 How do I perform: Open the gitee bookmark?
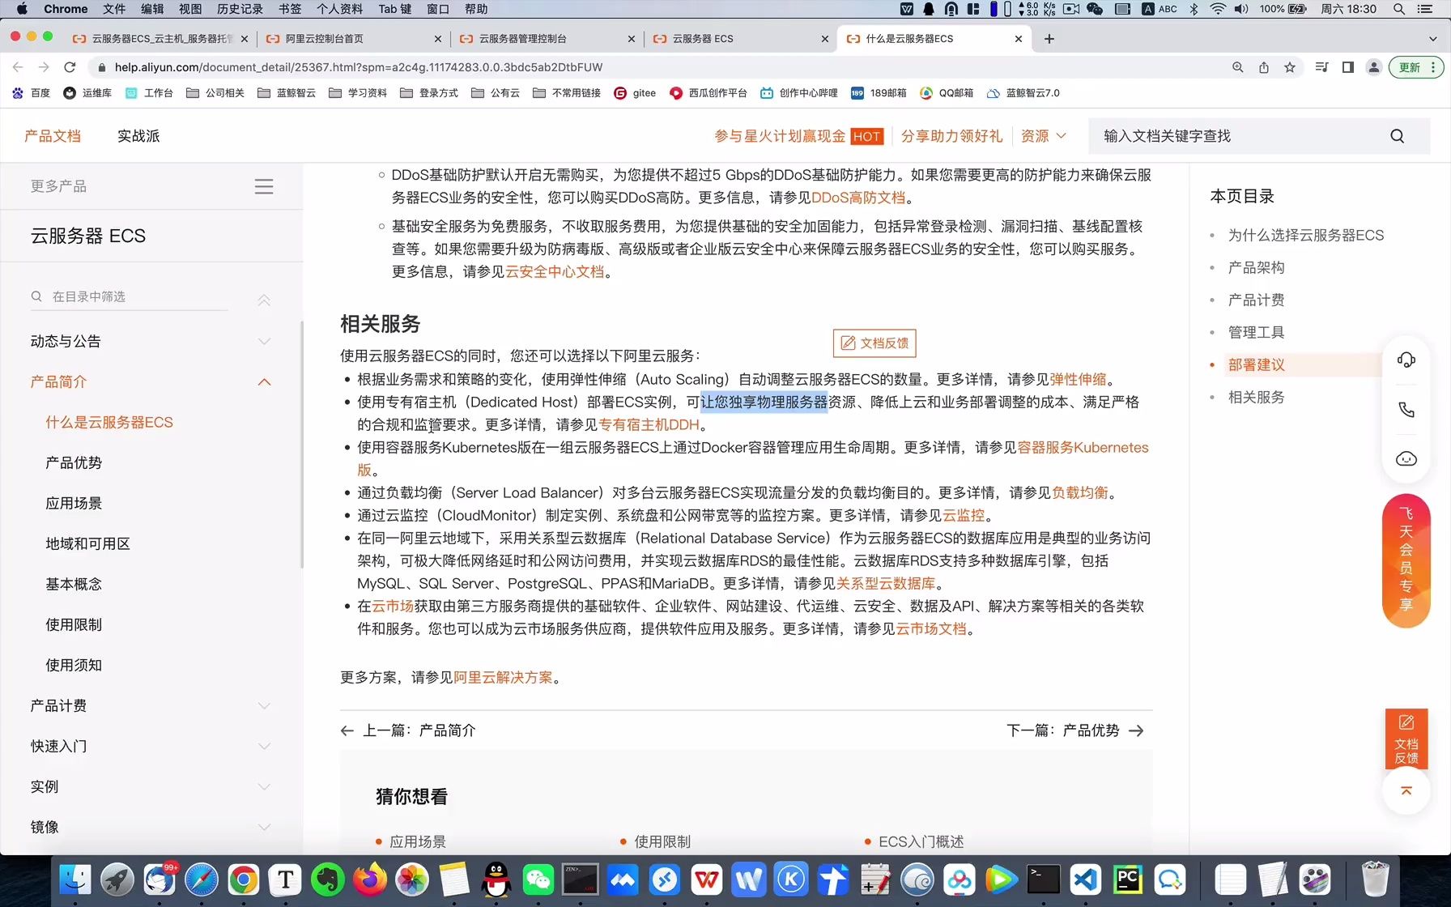point(635,93)
